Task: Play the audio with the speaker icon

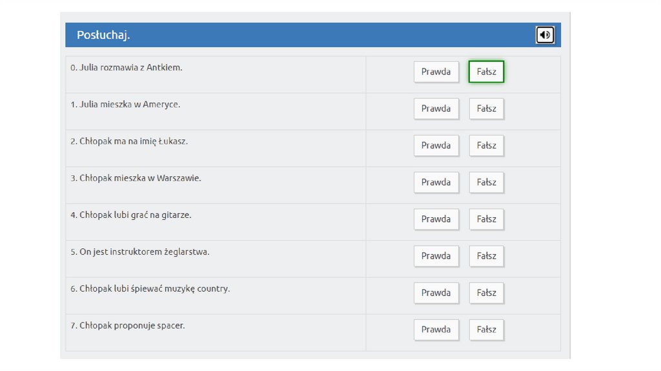Action: pyautogui.click(x=545, y=35)
